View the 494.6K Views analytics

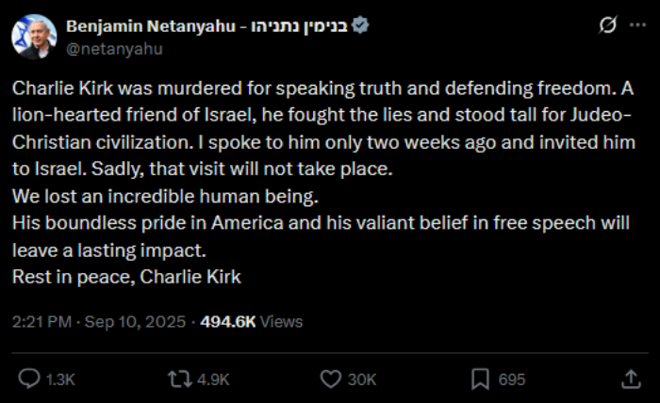point(252,322)
